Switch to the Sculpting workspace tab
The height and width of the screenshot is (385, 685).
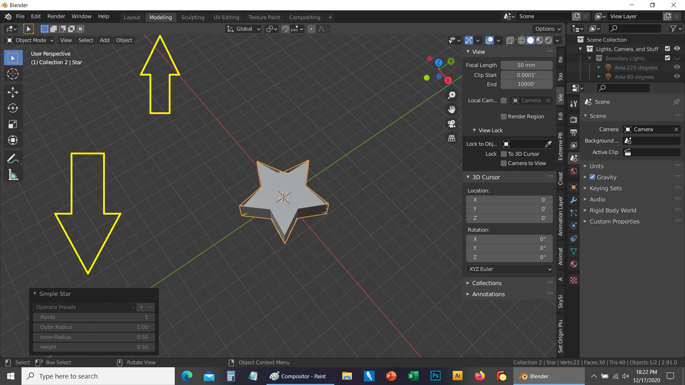193,17
